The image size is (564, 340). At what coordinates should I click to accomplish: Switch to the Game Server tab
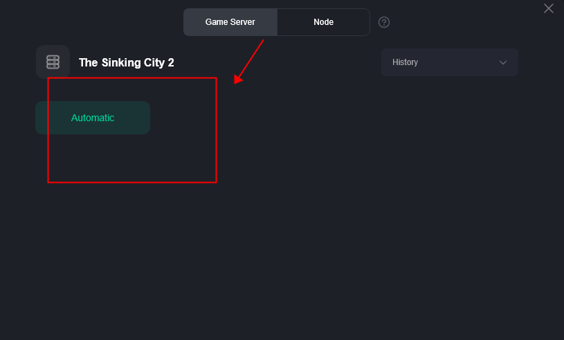click(230, 22)
